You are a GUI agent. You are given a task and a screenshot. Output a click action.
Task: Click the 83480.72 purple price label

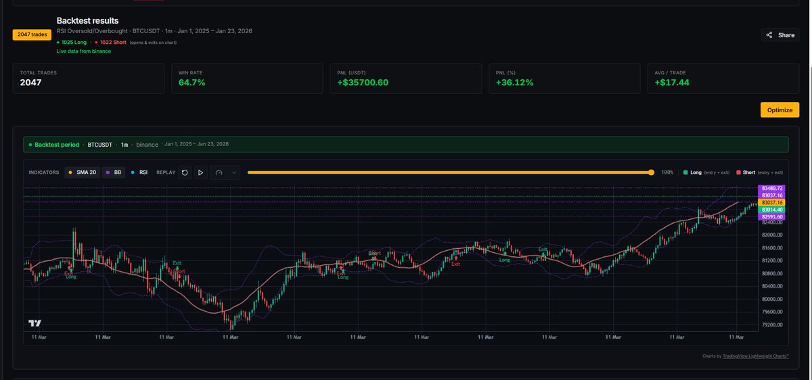point(771,188)
